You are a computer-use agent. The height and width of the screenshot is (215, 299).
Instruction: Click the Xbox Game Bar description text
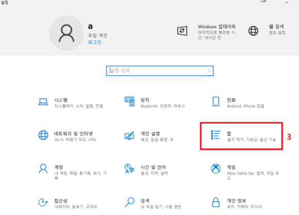point(253,175)
